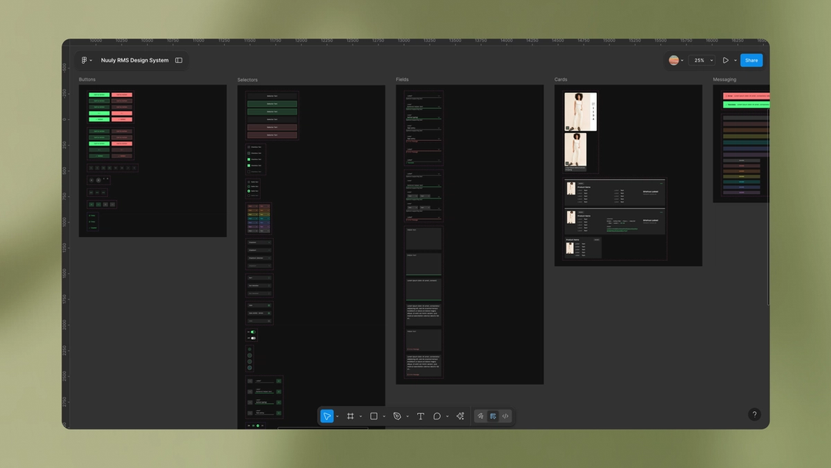
Task: Open the 25% zoom dropdown
Action: (x=701, y=59)
